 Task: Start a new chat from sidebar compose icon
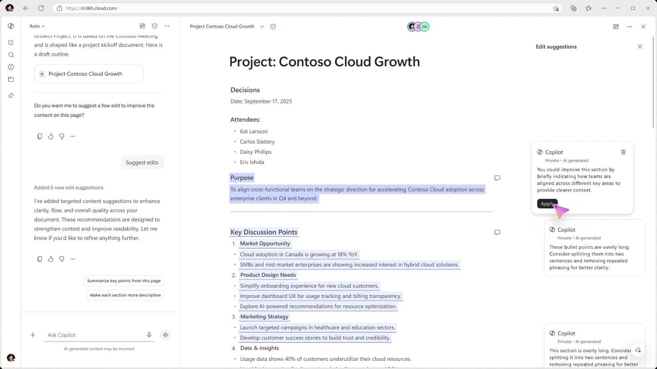click(x=11, y=42)
